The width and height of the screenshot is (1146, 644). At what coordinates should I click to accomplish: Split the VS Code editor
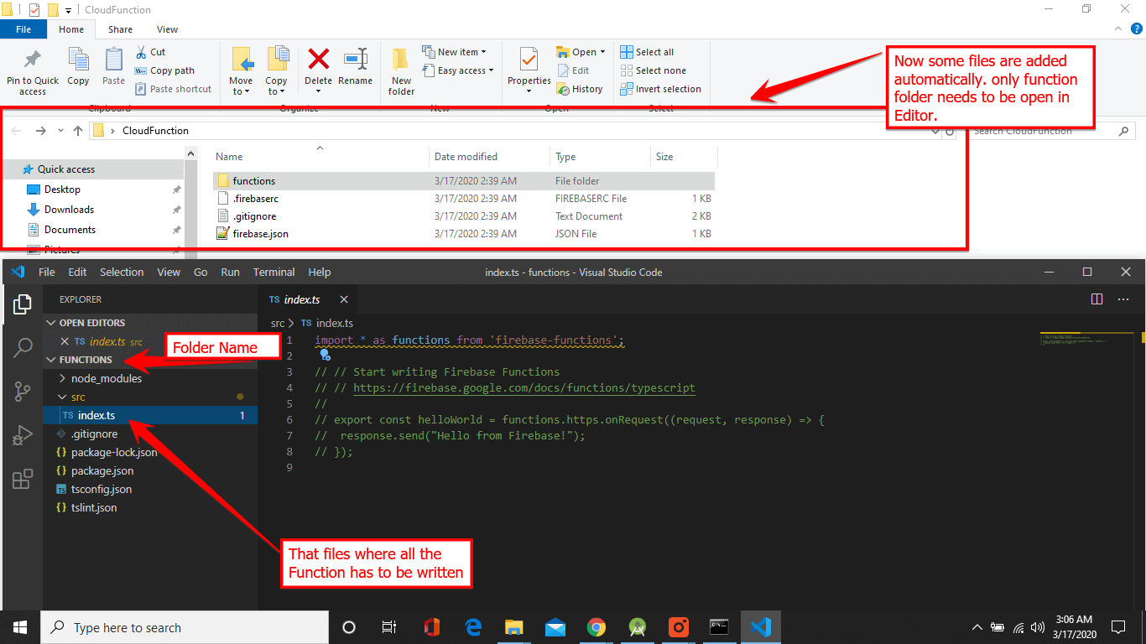(1097, 299)
